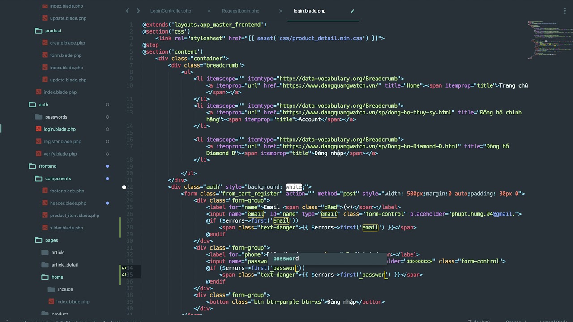Viewport: 573px width, 322px height.
Task: Close the RequestLogin.php tab
Action: click(x=281, y=11)
